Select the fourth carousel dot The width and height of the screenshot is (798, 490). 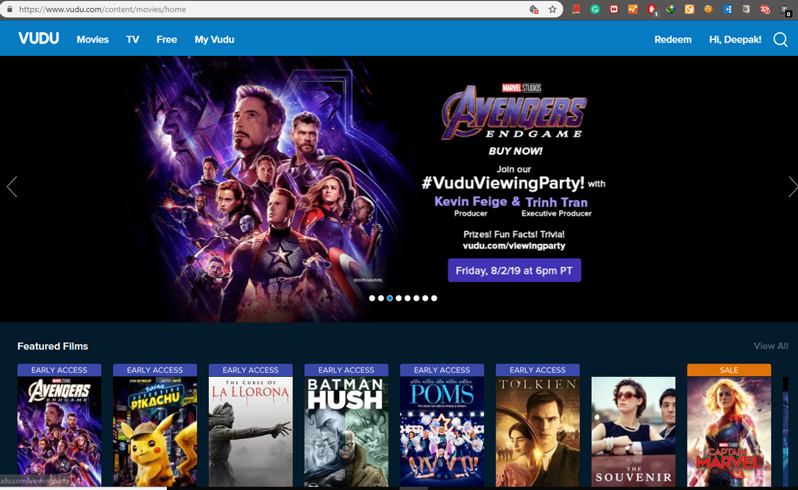[399, 298]
